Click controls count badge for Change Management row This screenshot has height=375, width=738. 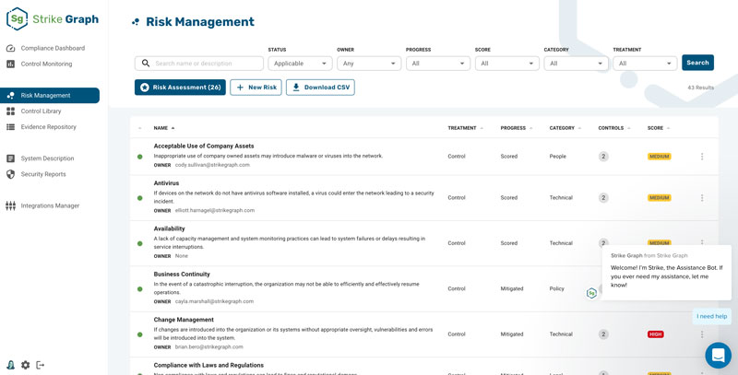[x=603, y=334]
